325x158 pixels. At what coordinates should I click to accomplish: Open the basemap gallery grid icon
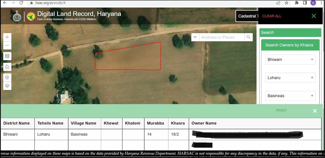pos(7,56)
